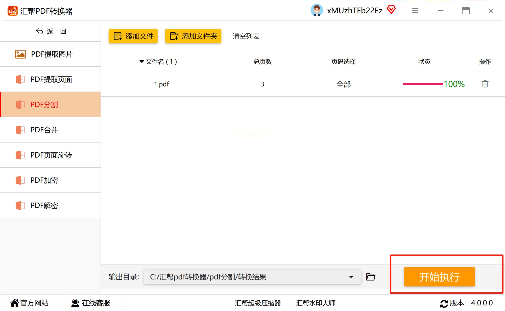Open the 在线客服 support link
The image size is (505, 311).
pos(91,303)
